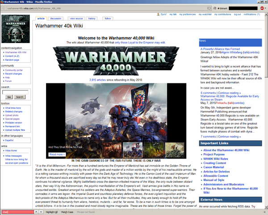The height and width of the screenshot is (215, 268).
Task: Open Wikia Home link
Action: point(11,150)
